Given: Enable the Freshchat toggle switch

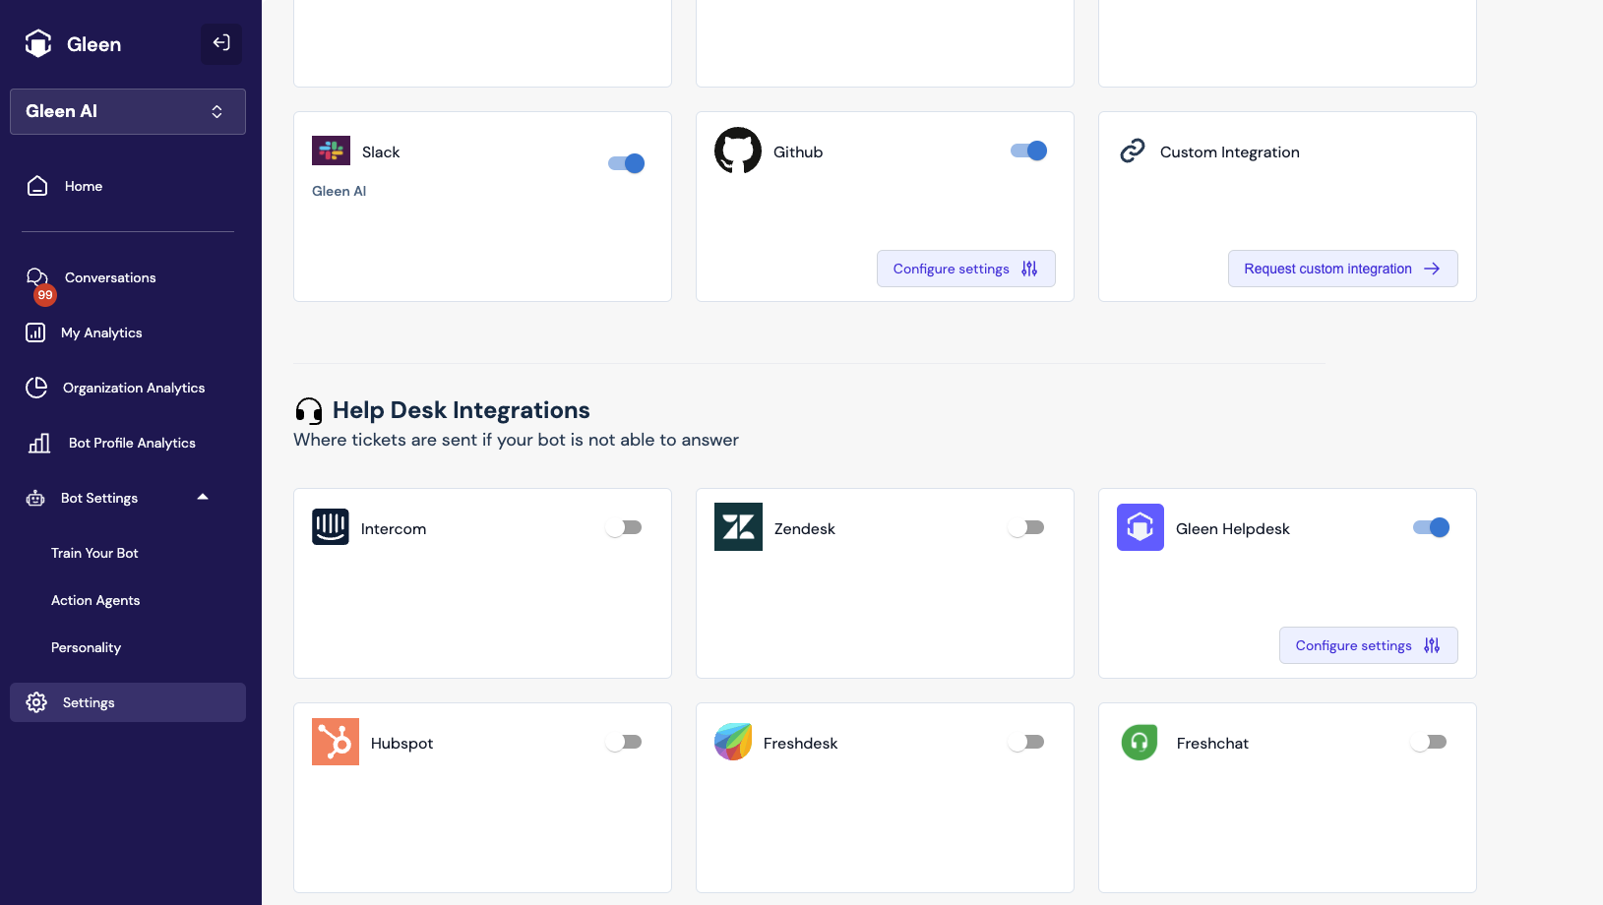Looking at the screenshot, I should point(1429,743).
